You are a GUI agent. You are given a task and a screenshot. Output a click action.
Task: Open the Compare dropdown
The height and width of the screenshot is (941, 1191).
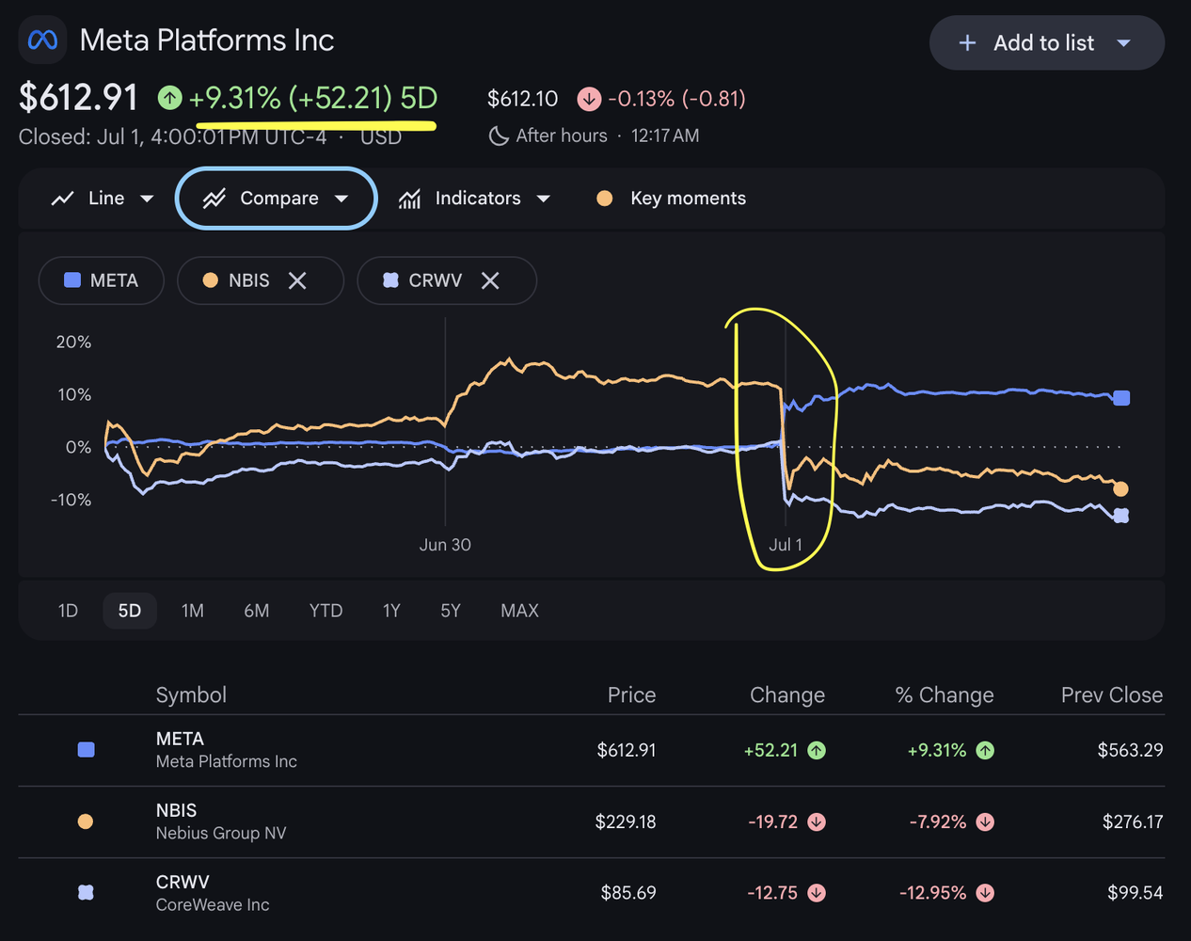(277, 199)
